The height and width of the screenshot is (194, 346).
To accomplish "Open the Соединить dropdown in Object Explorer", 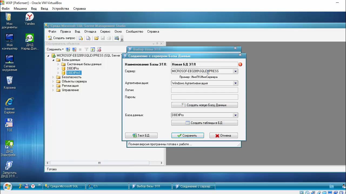I will click(x=55, y=49).
